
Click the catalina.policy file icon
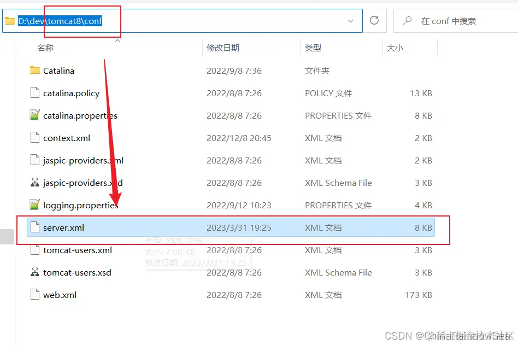point(34,93)
